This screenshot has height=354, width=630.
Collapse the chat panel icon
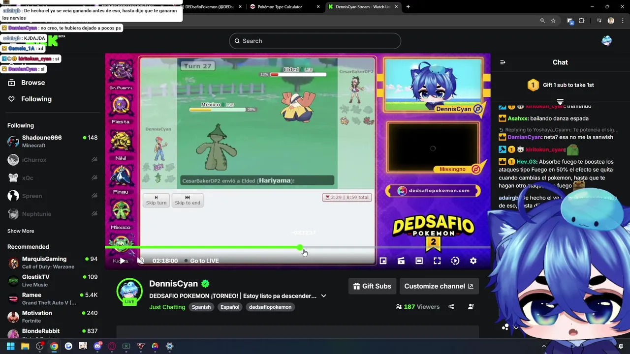click(503, 62)
